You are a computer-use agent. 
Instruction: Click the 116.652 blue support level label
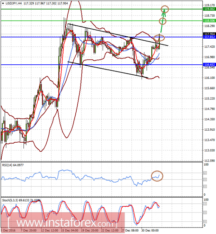210,65
